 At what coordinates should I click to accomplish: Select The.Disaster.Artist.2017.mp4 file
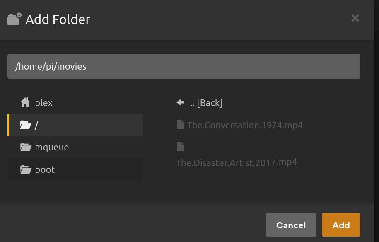pos(236,162)
